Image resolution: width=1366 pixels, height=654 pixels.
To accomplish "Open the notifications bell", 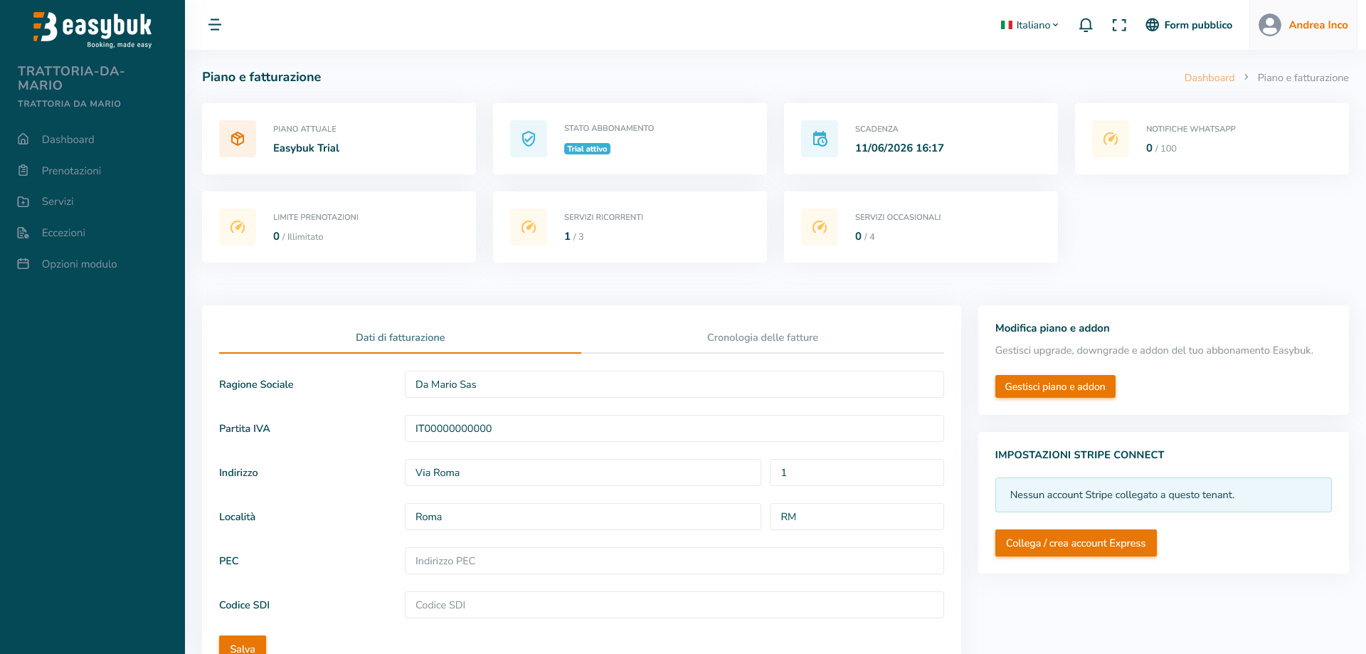I will 1086,25.
